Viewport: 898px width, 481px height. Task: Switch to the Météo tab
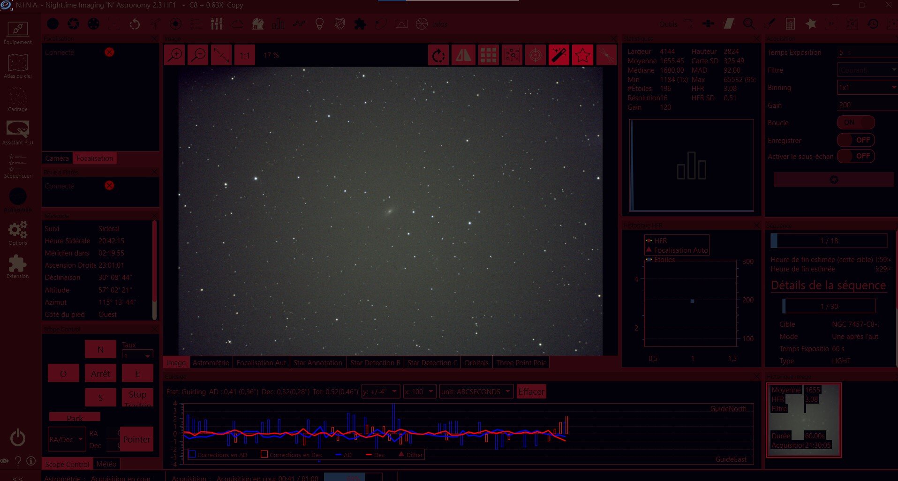click(106, 464)
